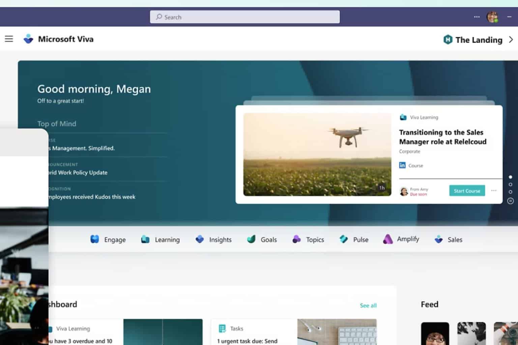
Task: Click the Top of Mind heading
Action: coord(57,124)
